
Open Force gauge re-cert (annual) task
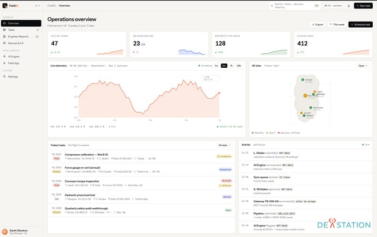click(x=141, y=170)
